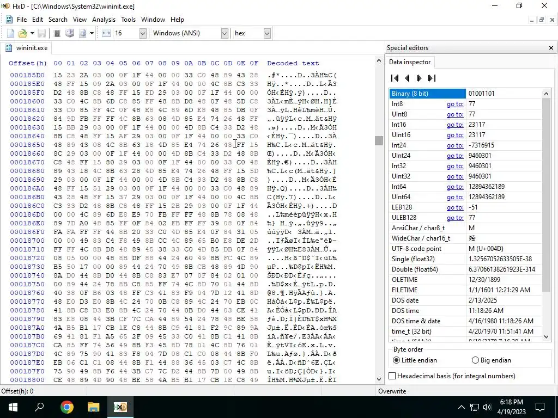Click the offset row 00018700
The height and width of the screenshot is (418, 558).
tap(27, 241)
